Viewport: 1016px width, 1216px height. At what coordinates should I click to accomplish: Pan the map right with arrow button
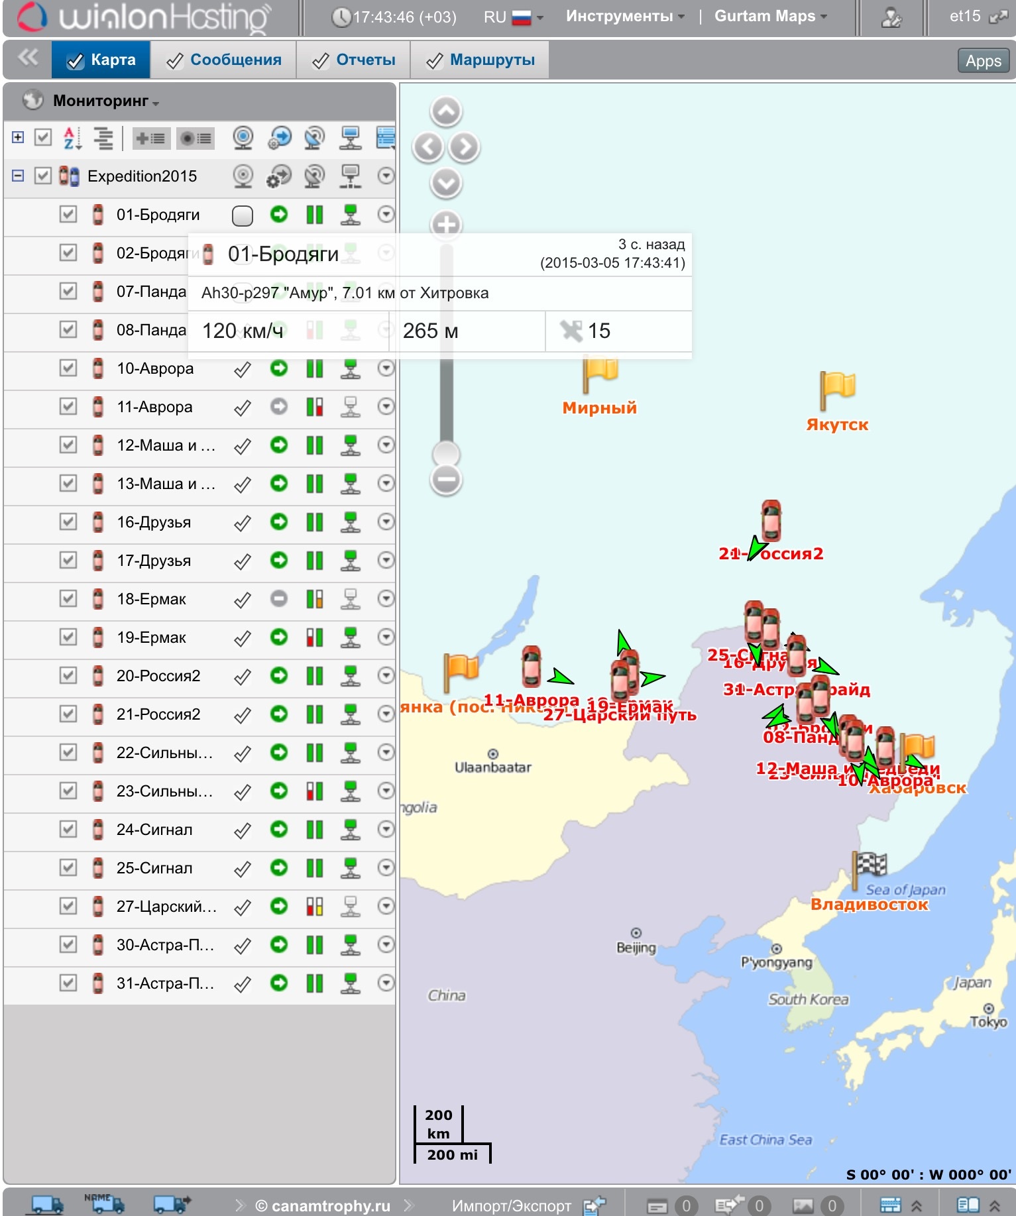click(x=465, y=147)
